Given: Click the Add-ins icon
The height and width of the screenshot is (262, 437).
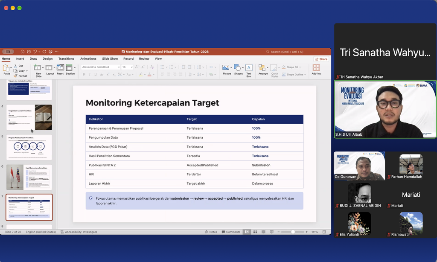Looking at the screenshot, I should [x=316, y=70].
